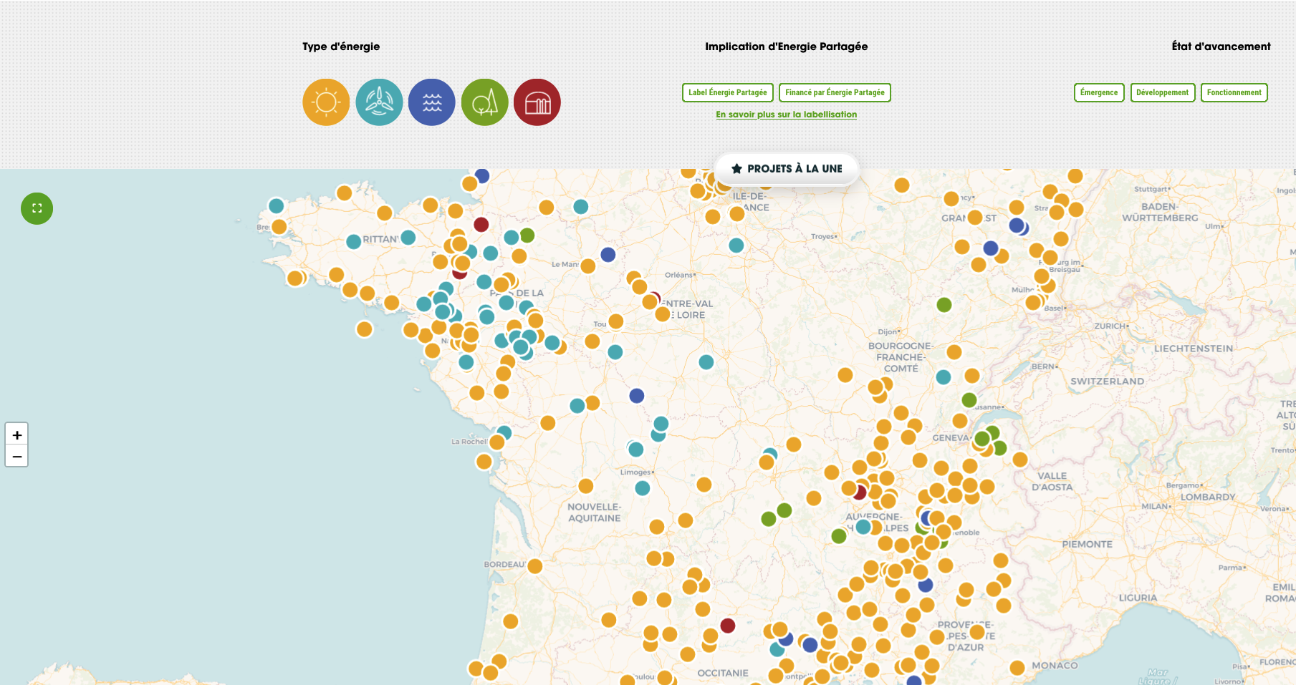Enter fullscreen map with green expand button
The width and height of the screenshot is (1296, 685).
click(37, 208)
